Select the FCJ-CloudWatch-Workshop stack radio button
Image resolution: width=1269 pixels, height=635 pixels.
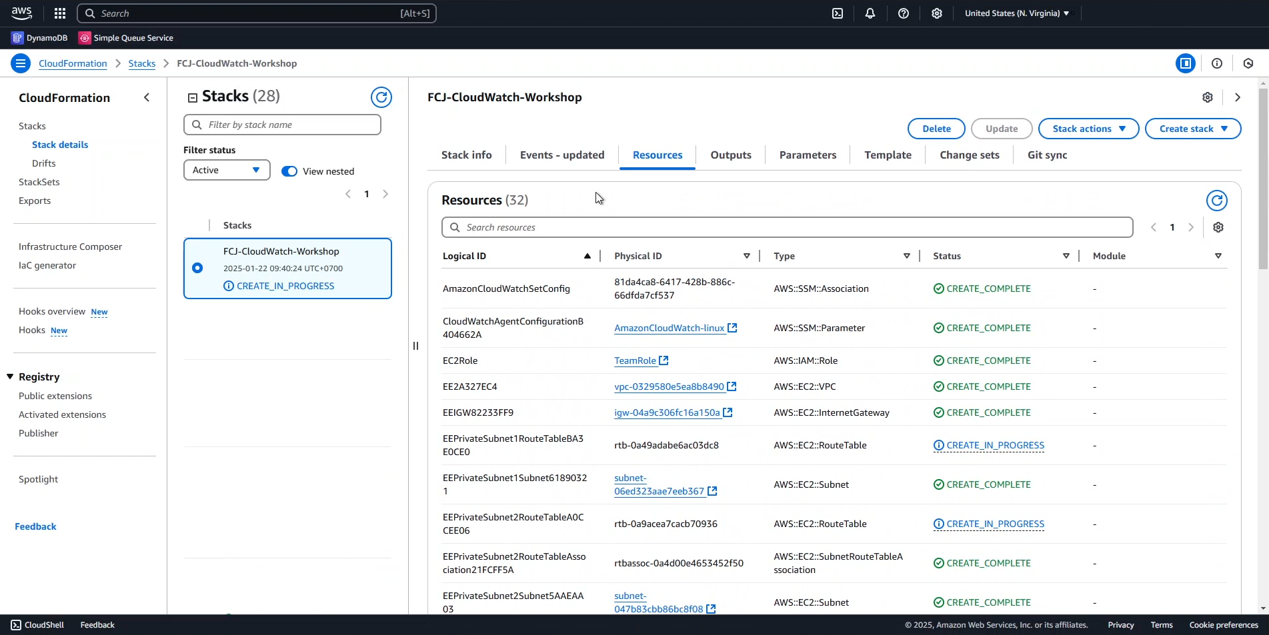(197, 268)
